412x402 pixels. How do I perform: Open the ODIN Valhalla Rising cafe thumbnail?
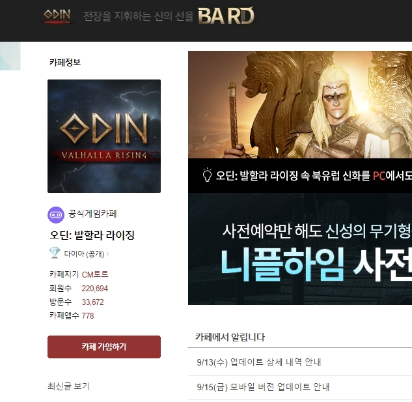coord(104,136)
